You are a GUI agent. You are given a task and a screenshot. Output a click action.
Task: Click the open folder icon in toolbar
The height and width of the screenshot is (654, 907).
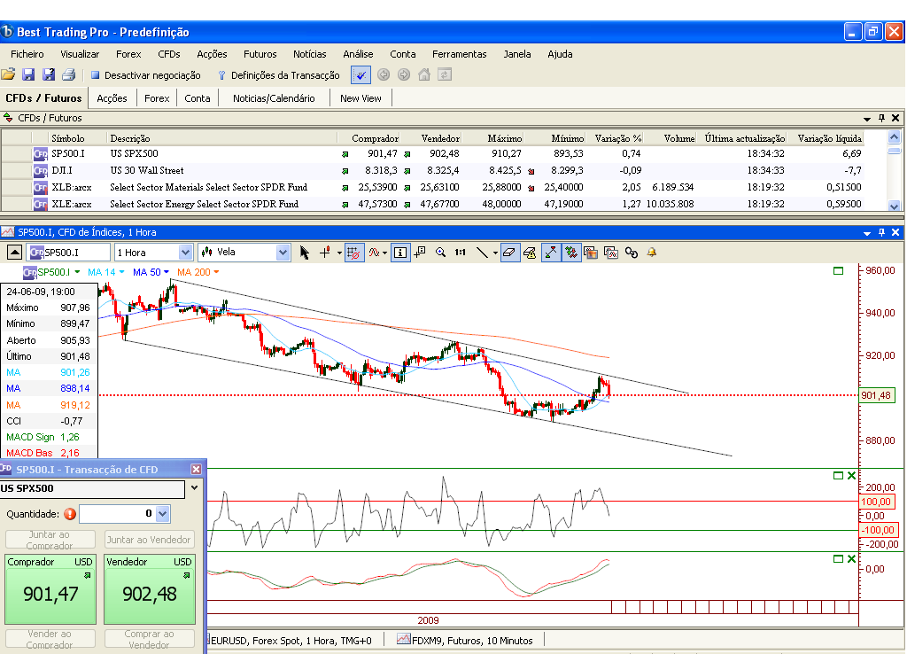[x=8, y=74]
